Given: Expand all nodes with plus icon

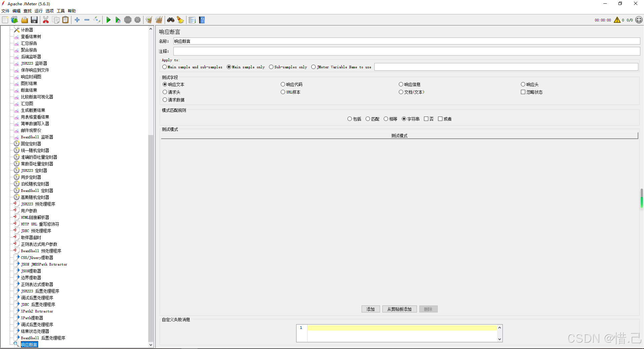Looking at the screenshot, I should tap(77, 20).
